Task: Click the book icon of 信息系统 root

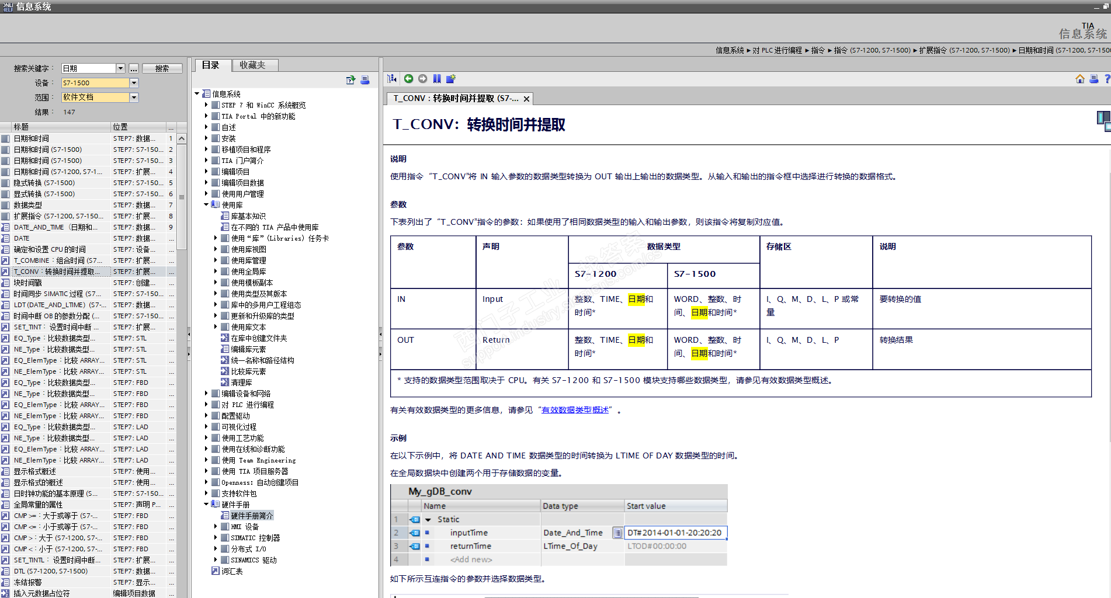Action: tap(206, 94)
